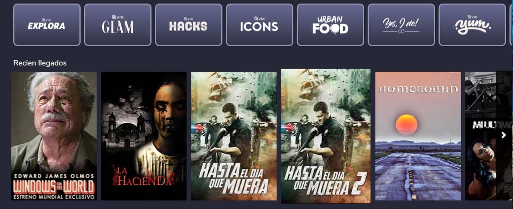Open the ViX Icons channel tile
The image size is (513, 209).
pyautogui.click(x=260, y=25)
